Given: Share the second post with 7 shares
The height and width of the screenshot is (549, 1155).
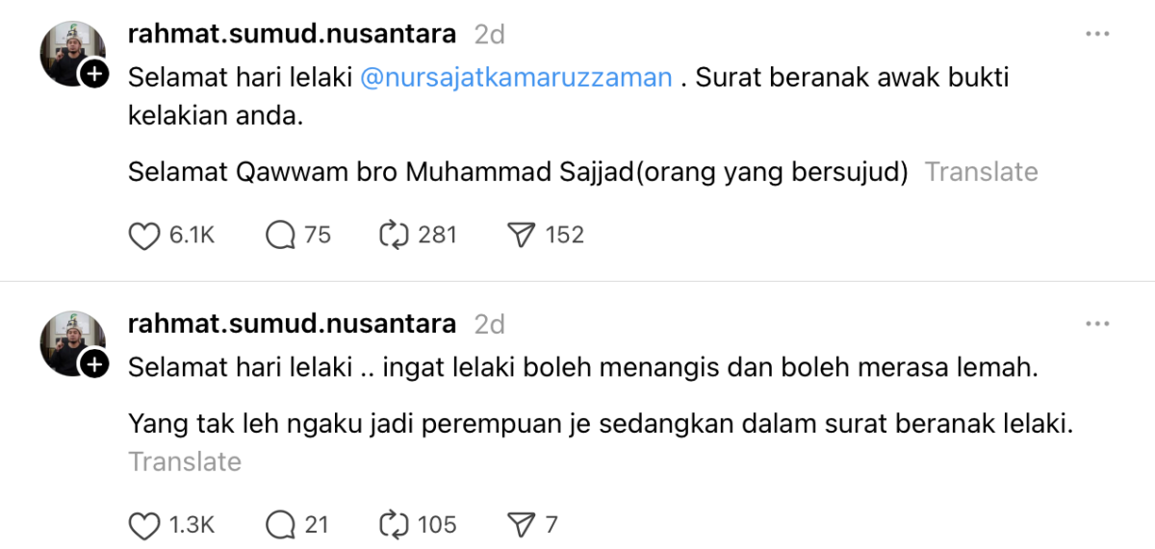Looking at the screenshot, I should point(521,525).
